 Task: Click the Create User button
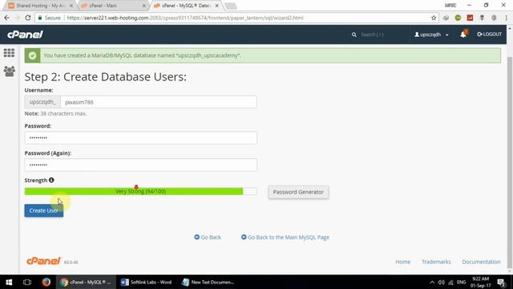(44, 210)
